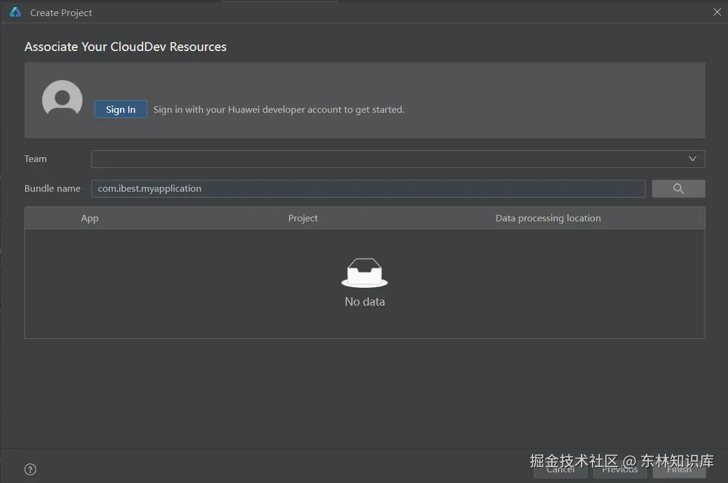Click the Previous button
This screenshot has height=483, width=728.
pos(620,469)
